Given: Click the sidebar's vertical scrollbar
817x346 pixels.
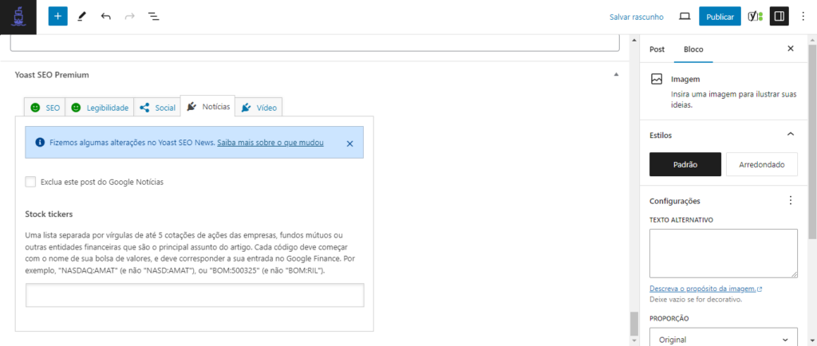Looking at the screenshot, I should pos(812,140).
